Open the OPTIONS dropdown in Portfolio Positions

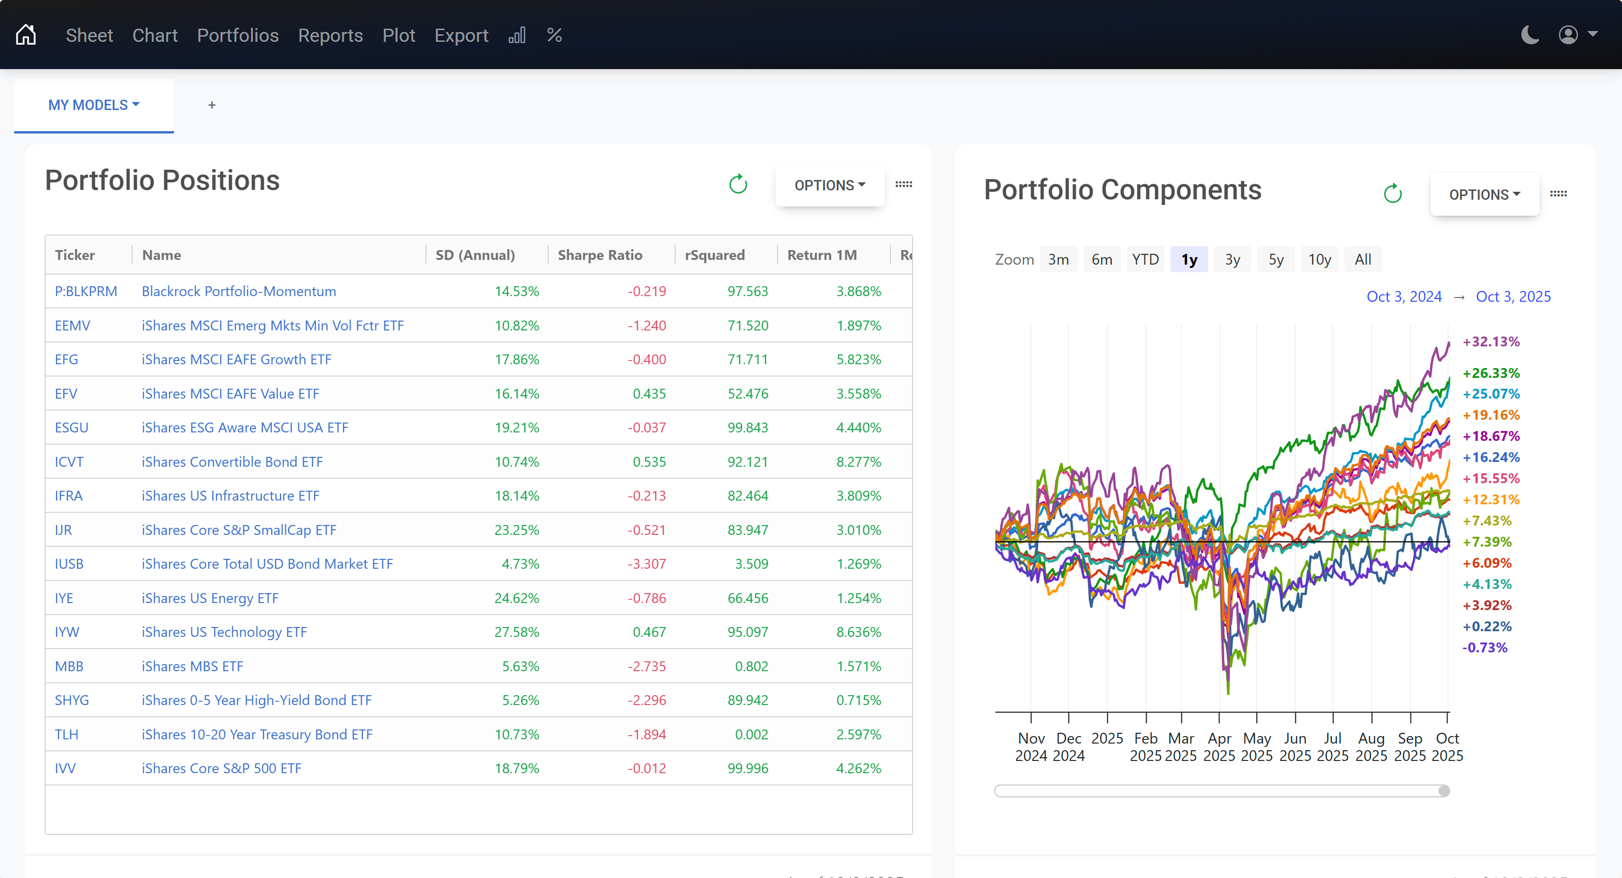829,185
